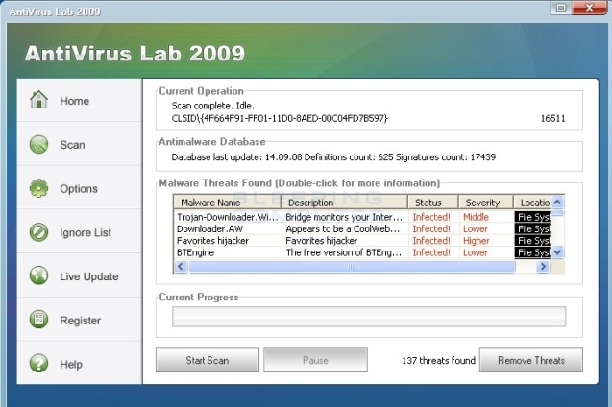Click the Remove Threats button

[531, 360]
